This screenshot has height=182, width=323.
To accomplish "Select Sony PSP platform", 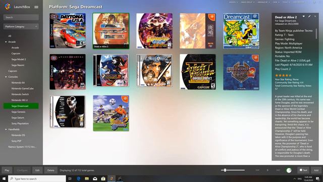I will [16, 141].
